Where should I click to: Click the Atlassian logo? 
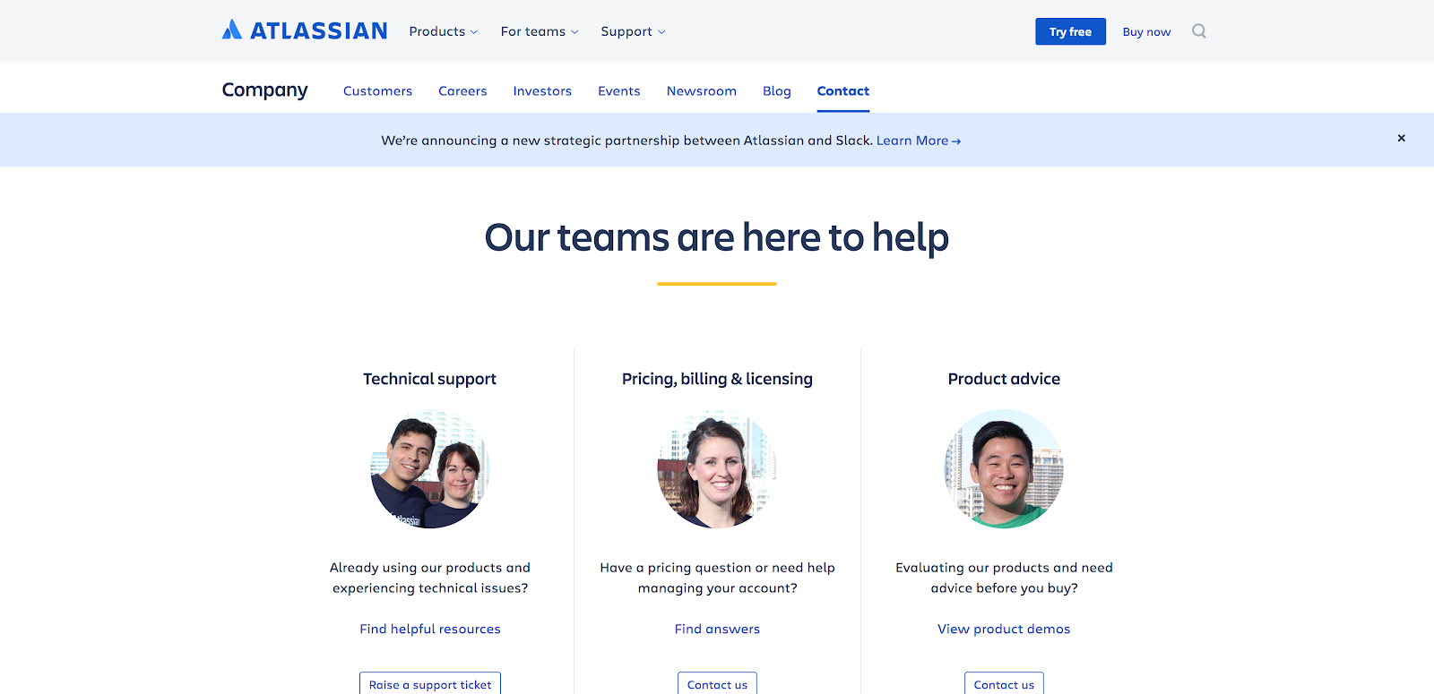[x=305, y=30]
